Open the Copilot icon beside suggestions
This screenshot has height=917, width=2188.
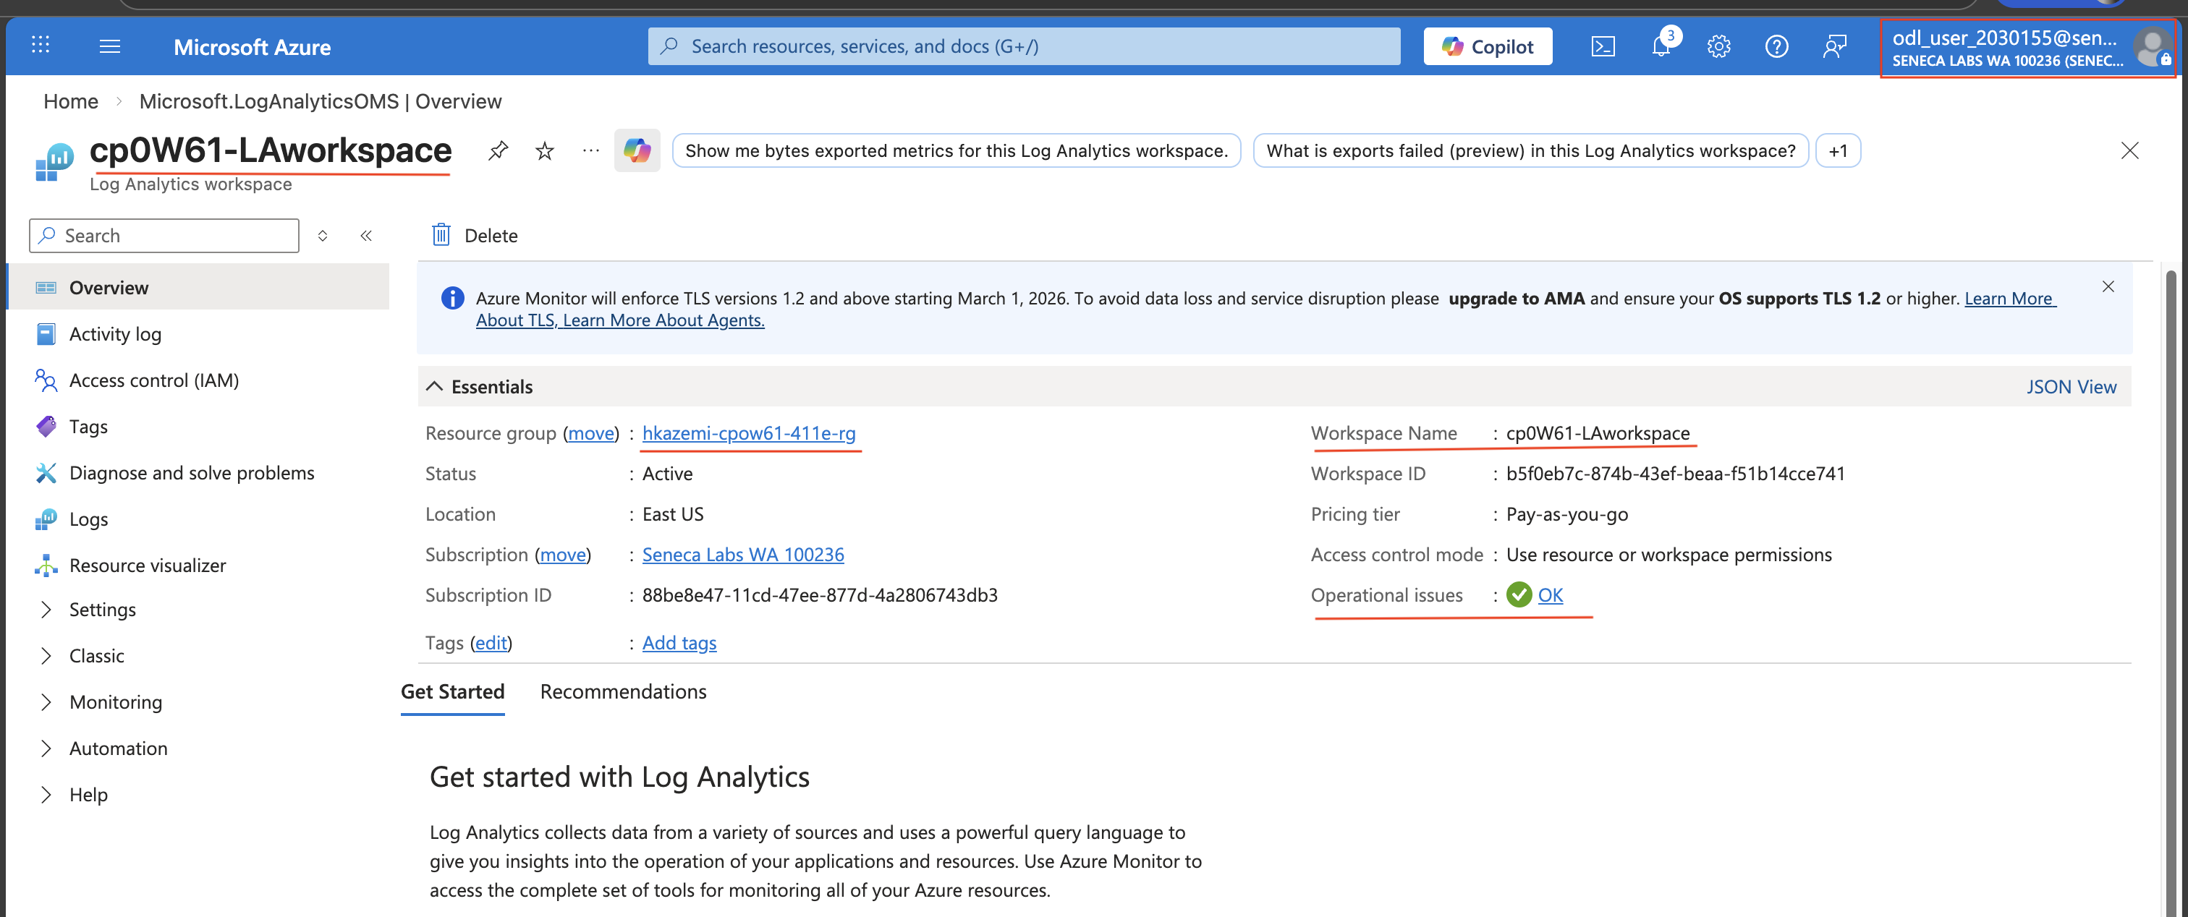[x=637, y=151]
